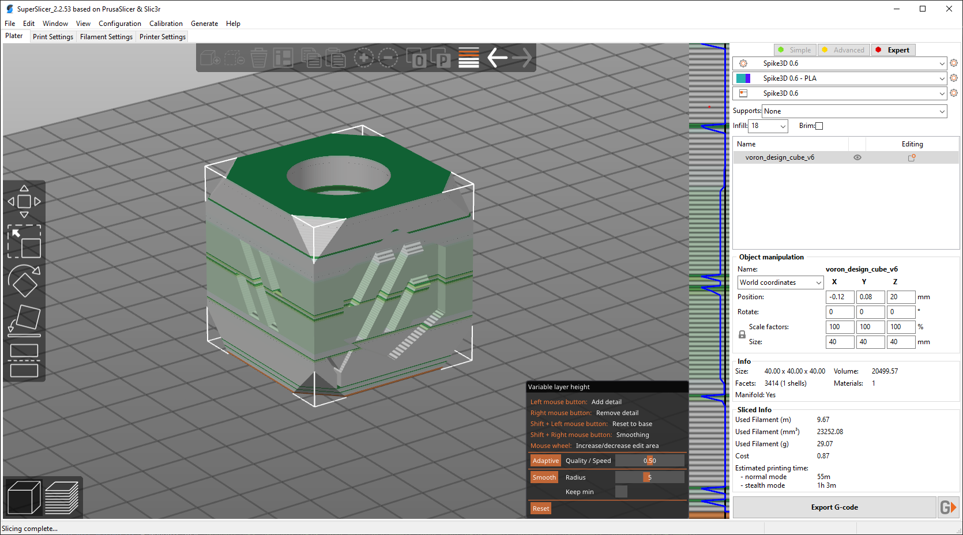
Task: Enable the Brim checkbox
Action: (819, 126)
